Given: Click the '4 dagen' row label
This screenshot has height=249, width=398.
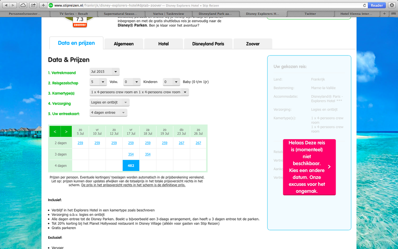Looking at the screenshot, I should 60,166.
